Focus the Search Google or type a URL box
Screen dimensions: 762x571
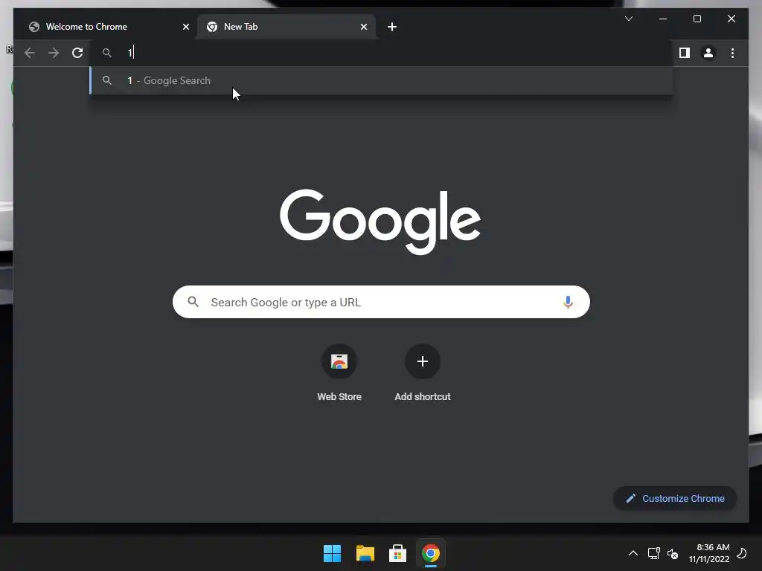point(382,302)
